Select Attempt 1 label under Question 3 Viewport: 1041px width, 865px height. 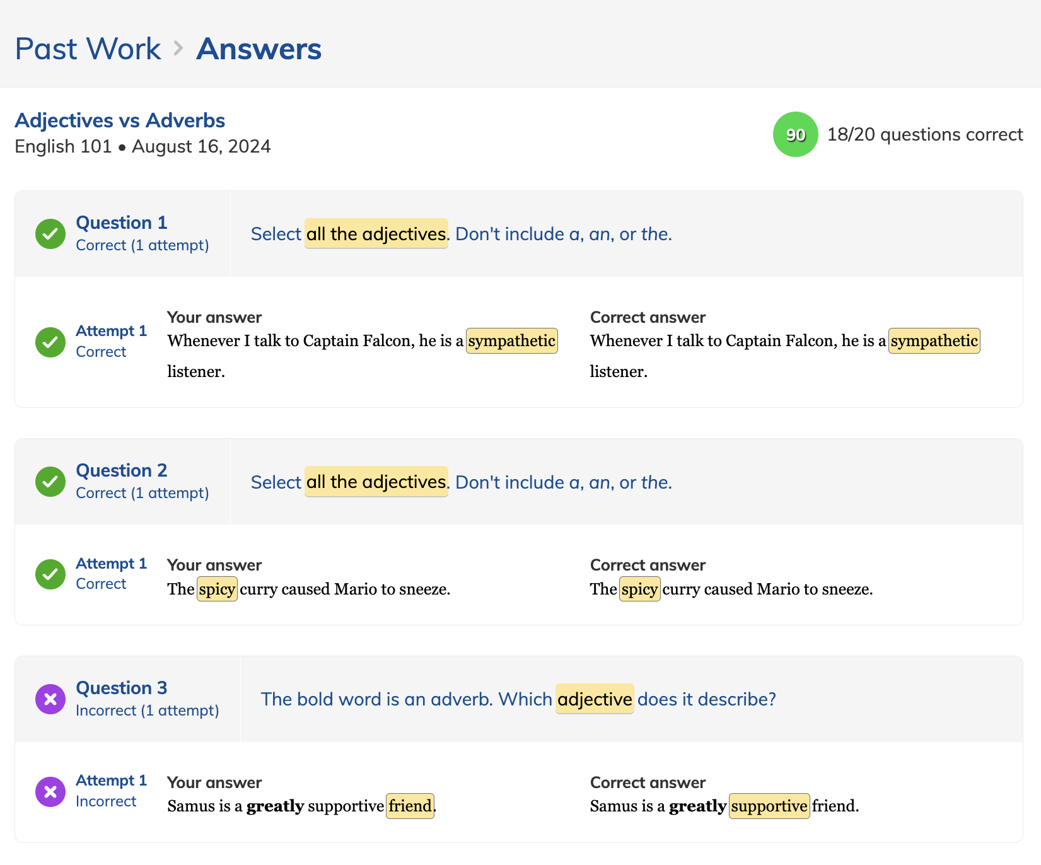click(x=112, y=781)
